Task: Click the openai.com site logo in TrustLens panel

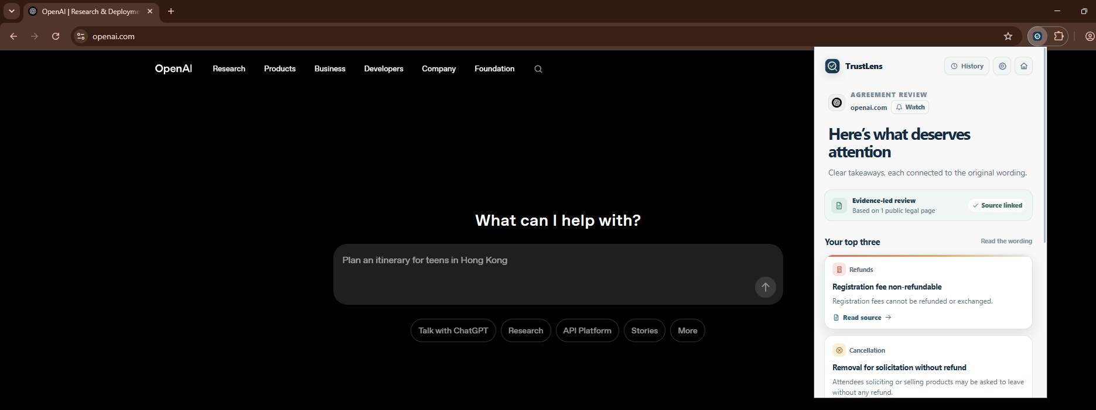Action: (836, 103)
